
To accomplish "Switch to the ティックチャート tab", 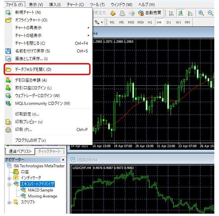I will [x=49, y=151].
